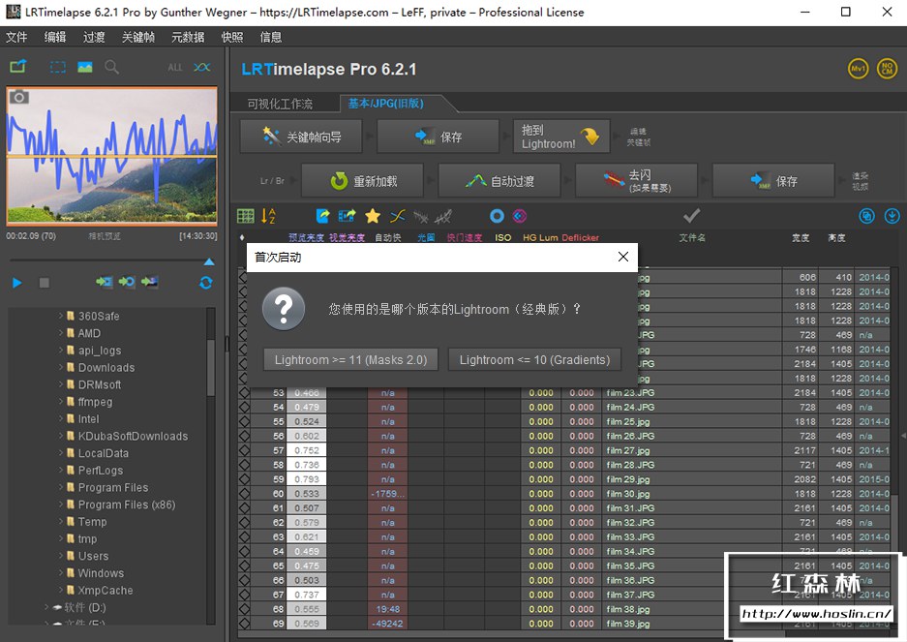This screenshot has height=642, width=907.
Task: Stop playback with the gray square button
Action: tap(44, 283)
